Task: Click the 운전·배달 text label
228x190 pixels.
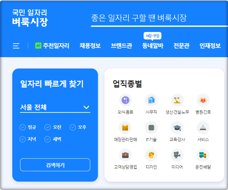Action: point(203,167)
